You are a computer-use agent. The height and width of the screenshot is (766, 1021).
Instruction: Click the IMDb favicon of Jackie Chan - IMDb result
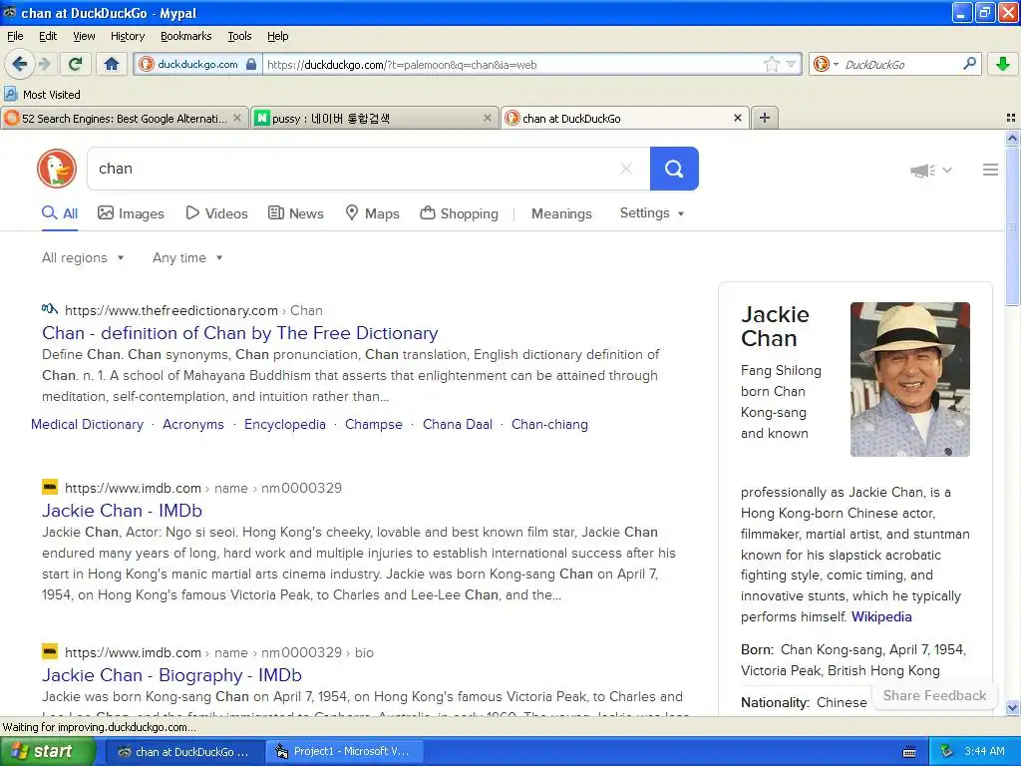point(50,487)
